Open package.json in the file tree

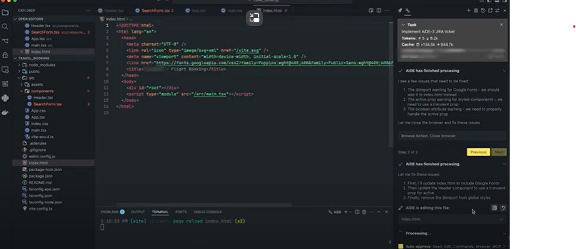tap(40, 176)
